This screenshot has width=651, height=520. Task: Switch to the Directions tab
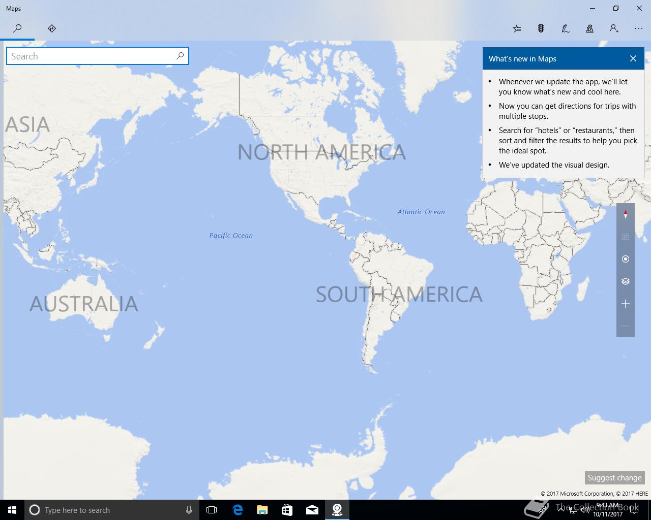[52, 28]
